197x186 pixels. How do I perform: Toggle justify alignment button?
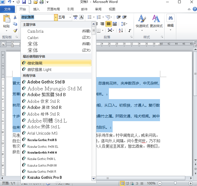click(109, 24)
